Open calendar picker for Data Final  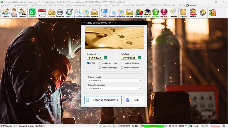click(140, 58)
